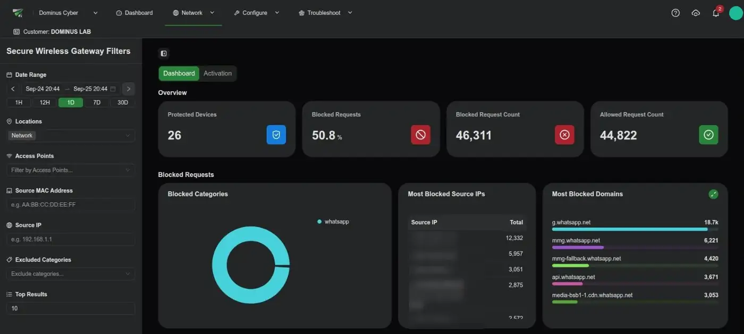The image size is (744, 334).
Task: Open the green user avatar
Action: point(736,13)
